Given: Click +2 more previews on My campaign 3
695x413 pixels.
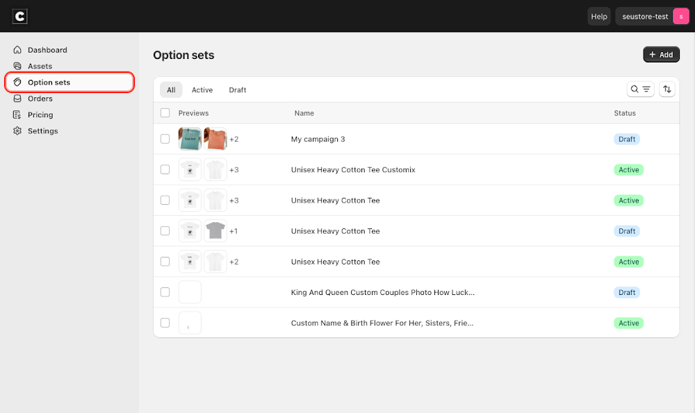Looking at the screenshot, I should point(234,139).
